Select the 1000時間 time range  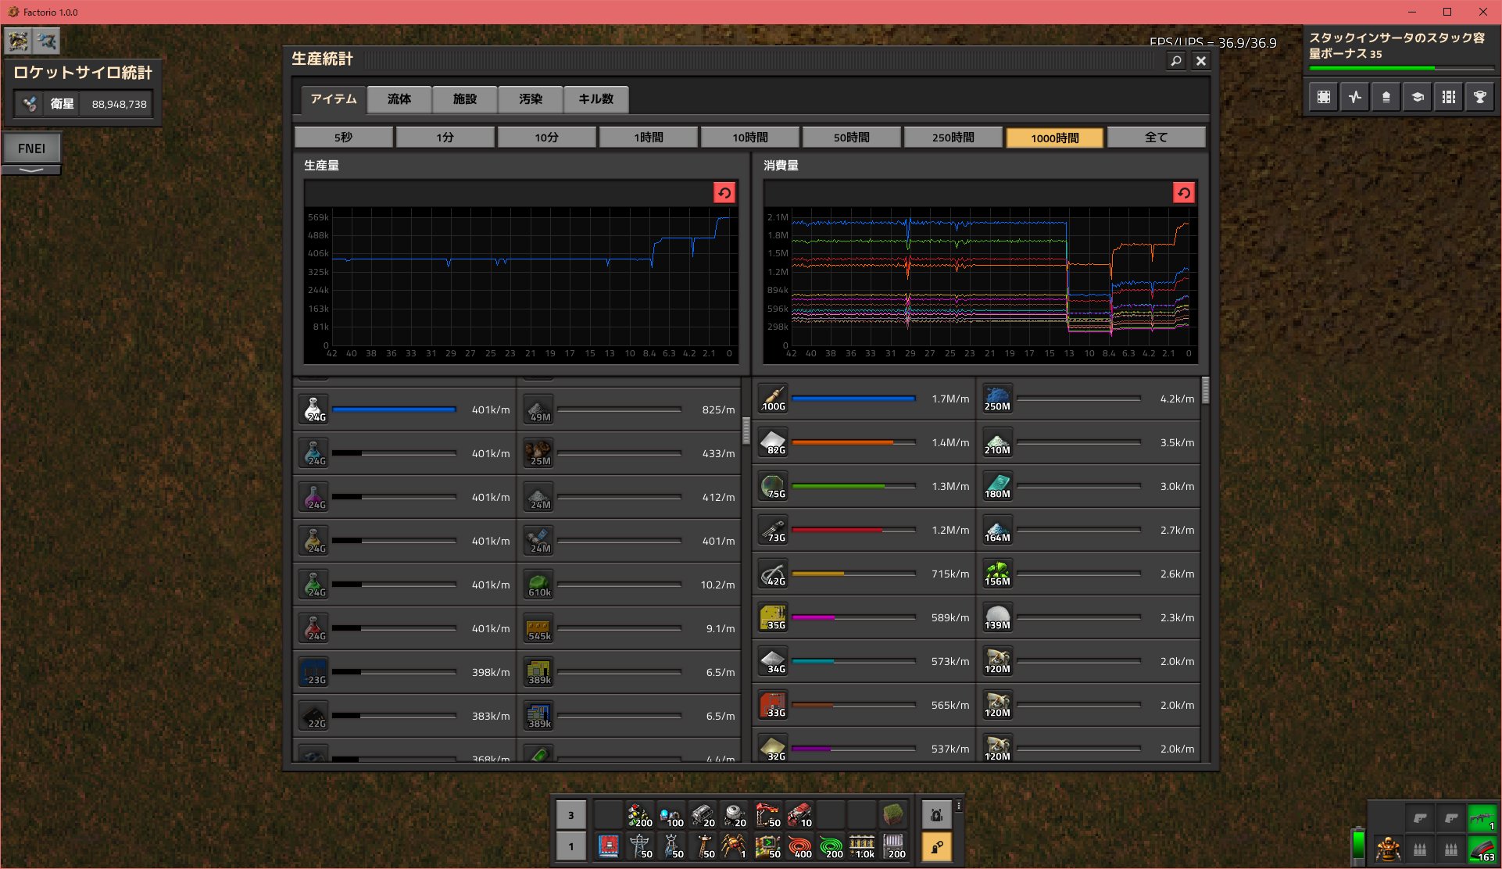pyautogui.click(x=1055, y=138)
